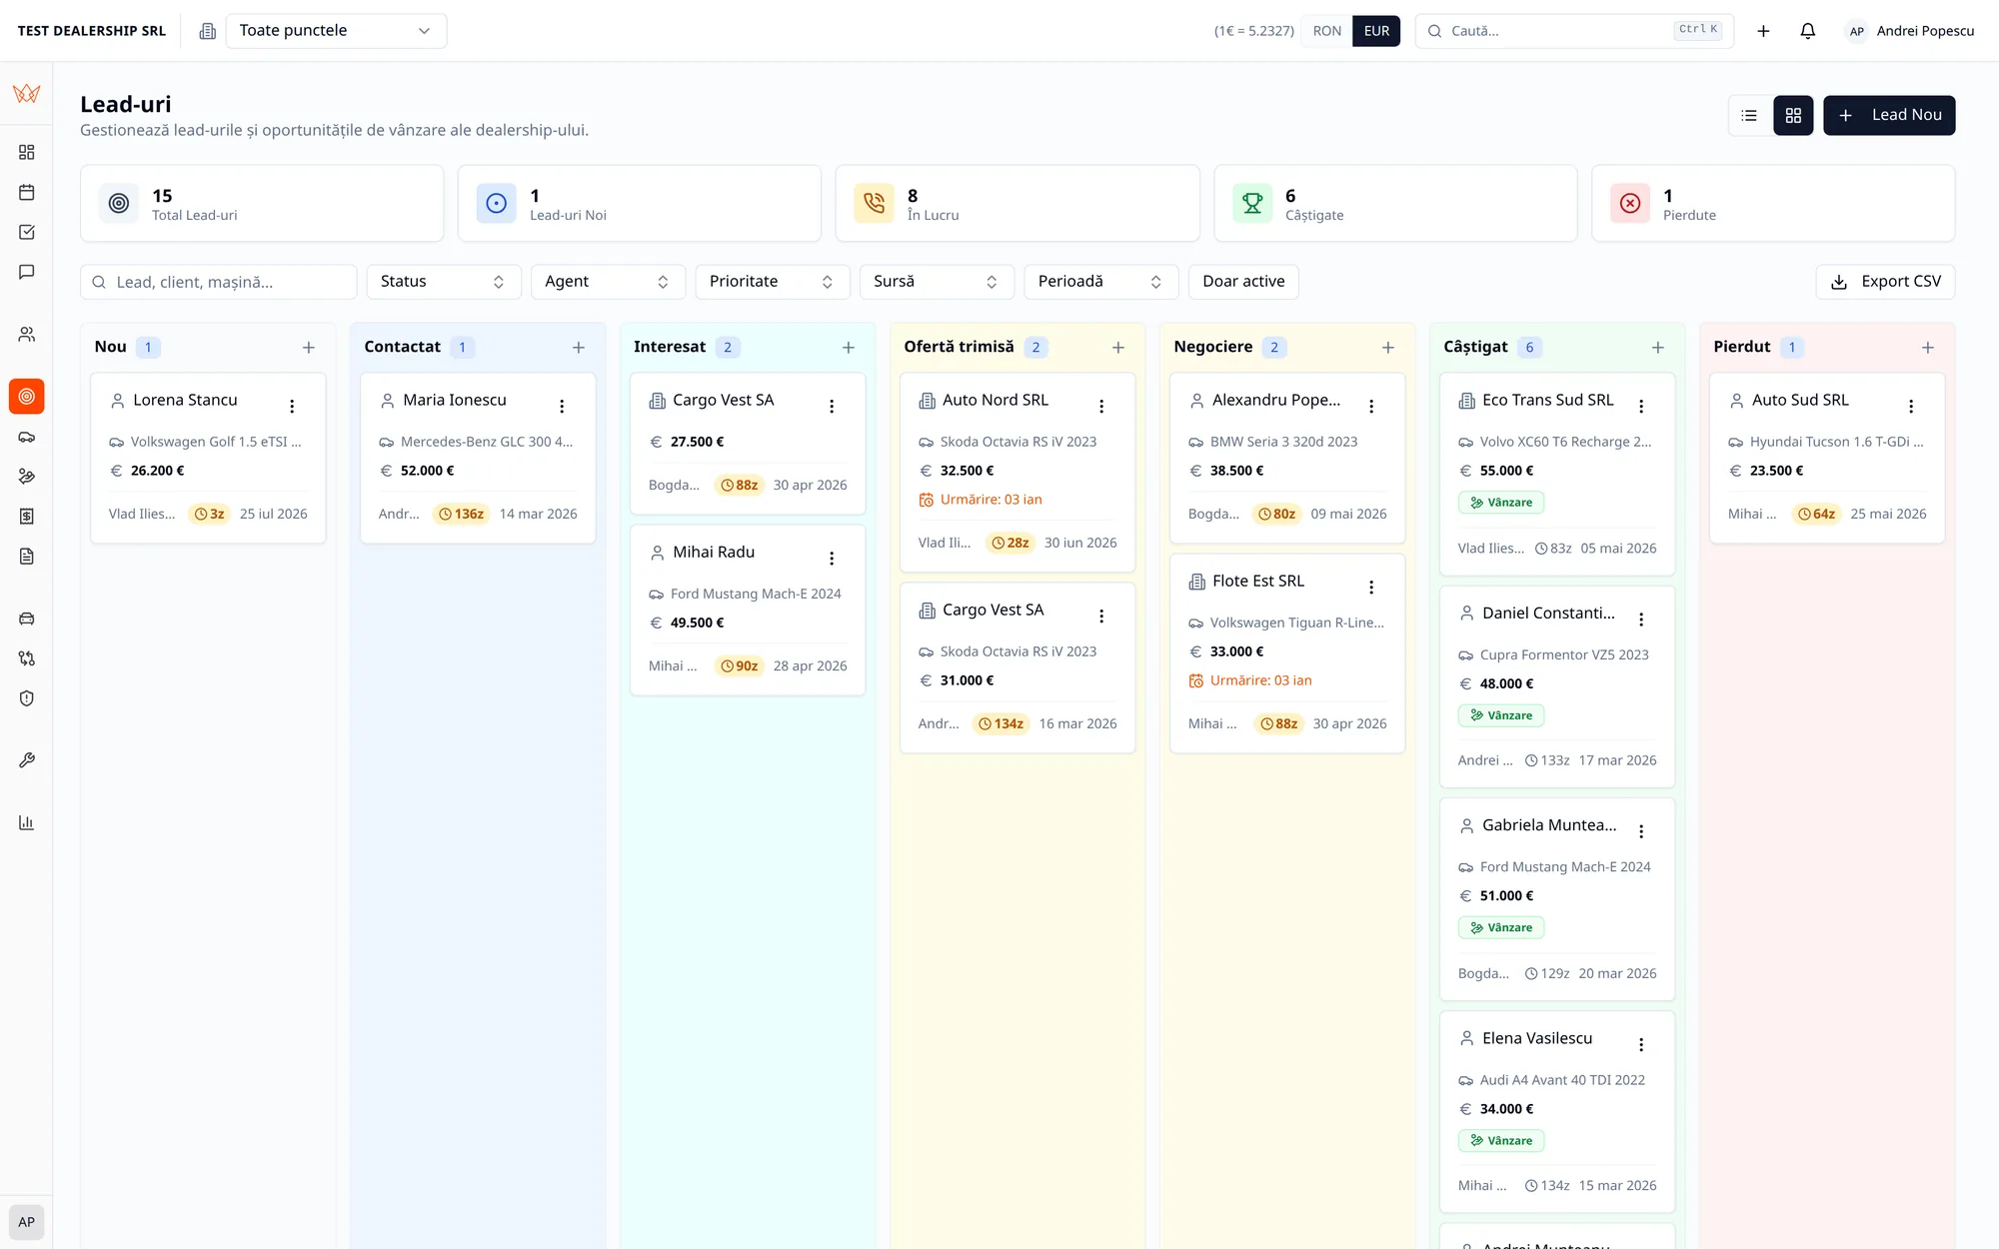Open the Toate punctele location dropdown

(x=336, y=31)
